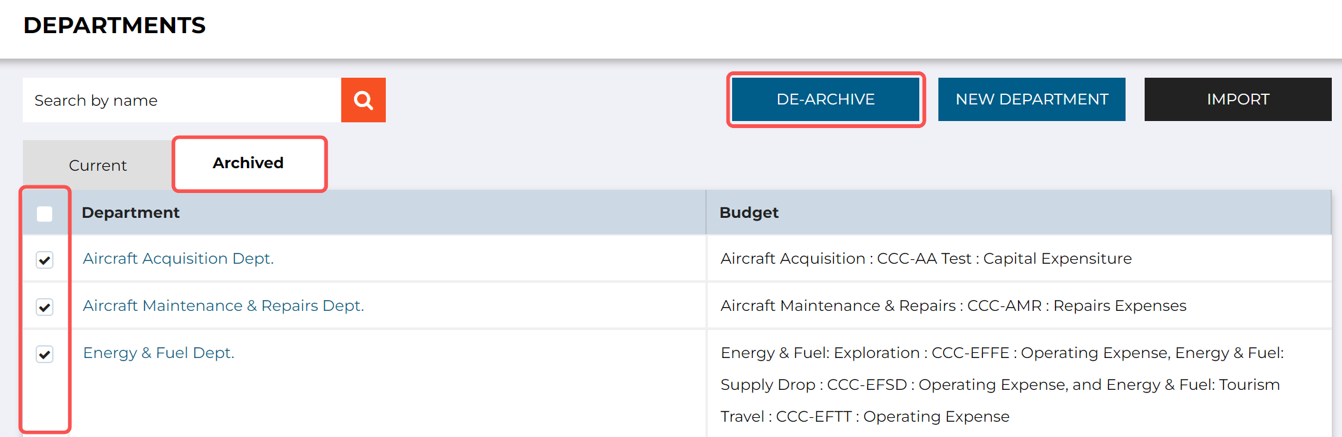Open the Energy & Fuel Dept. link

click(159, 353)
